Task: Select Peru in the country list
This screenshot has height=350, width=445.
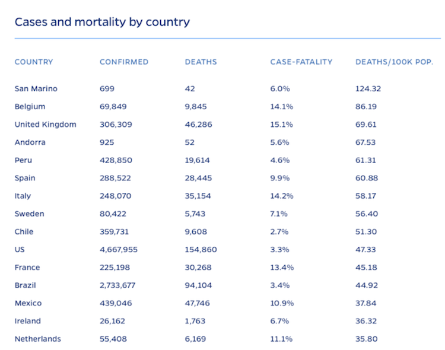Action: tap(24, 160)
